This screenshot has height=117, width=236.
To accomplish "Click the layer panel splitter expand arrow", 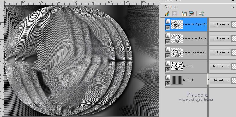I will tap(208, 79).
